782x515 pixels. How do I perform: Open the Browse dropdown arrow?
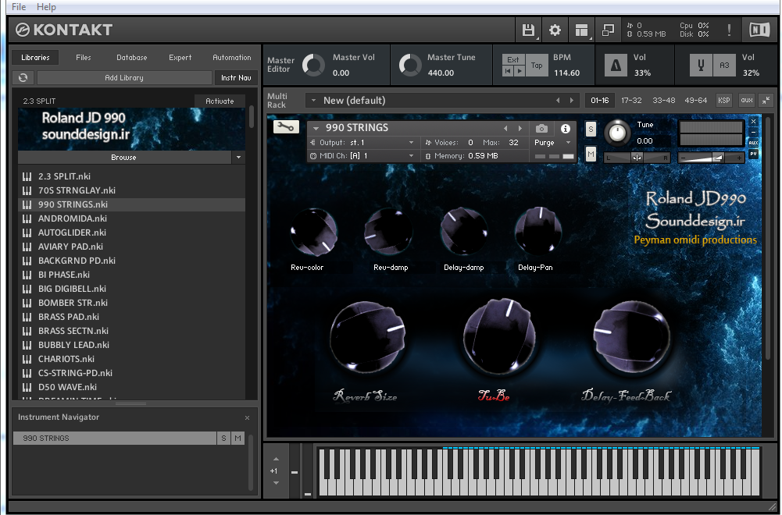click(x=238, y=158)
